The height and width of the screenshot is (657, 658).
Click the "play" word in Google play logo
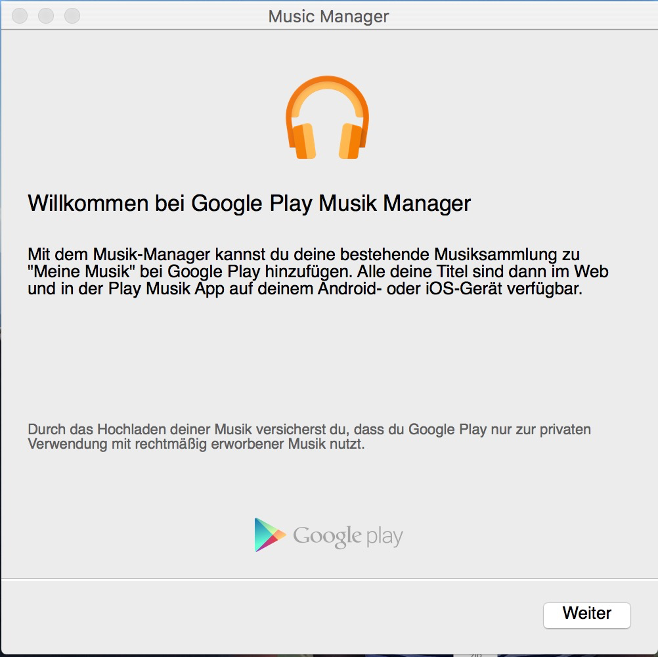pyautogui.click(x=384, y=537)
